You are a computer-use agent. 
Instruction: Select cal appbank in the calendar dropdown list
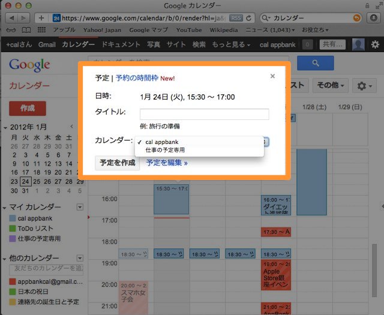[x=199, y=142]
